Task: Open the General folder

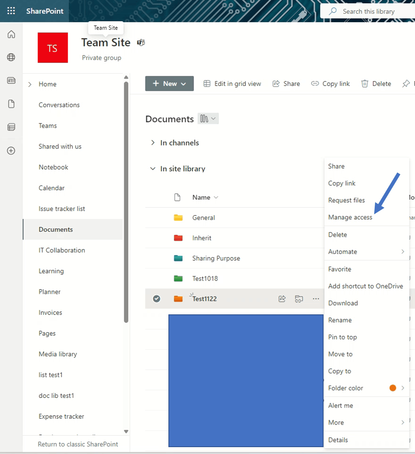Action: coord(204,218)
